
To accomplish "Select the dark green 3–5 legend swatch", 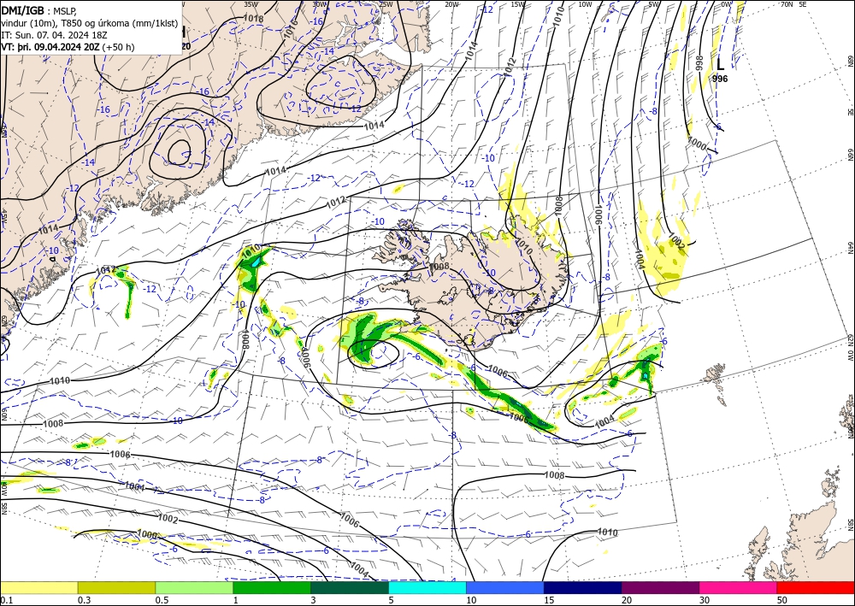I will coord(350,587).
